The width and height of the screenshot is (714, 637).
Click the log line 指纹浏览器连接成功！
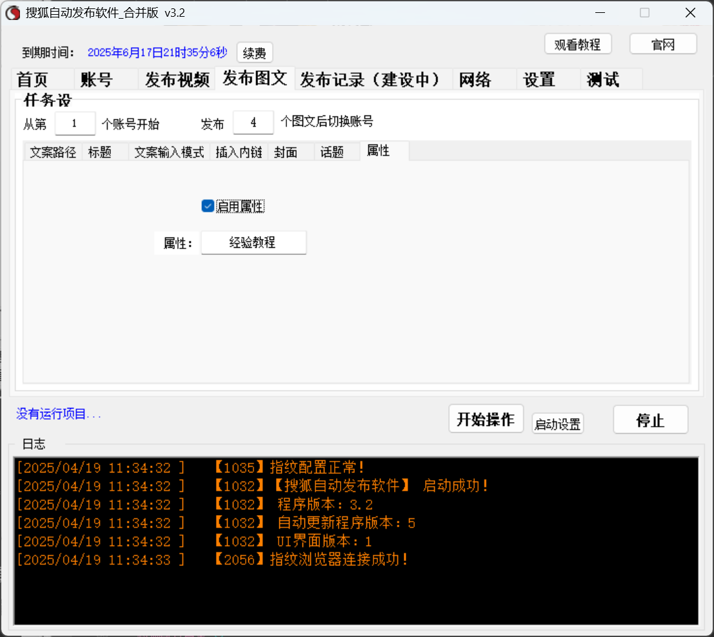[213, 560]
